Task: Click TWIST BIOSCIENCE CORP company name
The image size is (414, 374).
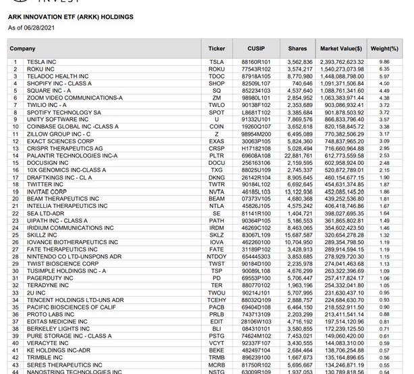Action: point(63,264)
